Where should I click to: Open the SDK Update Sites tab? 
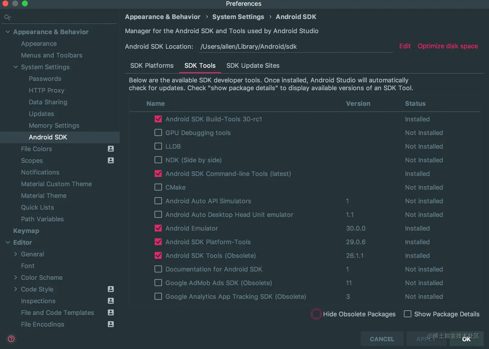click(253, 66)
